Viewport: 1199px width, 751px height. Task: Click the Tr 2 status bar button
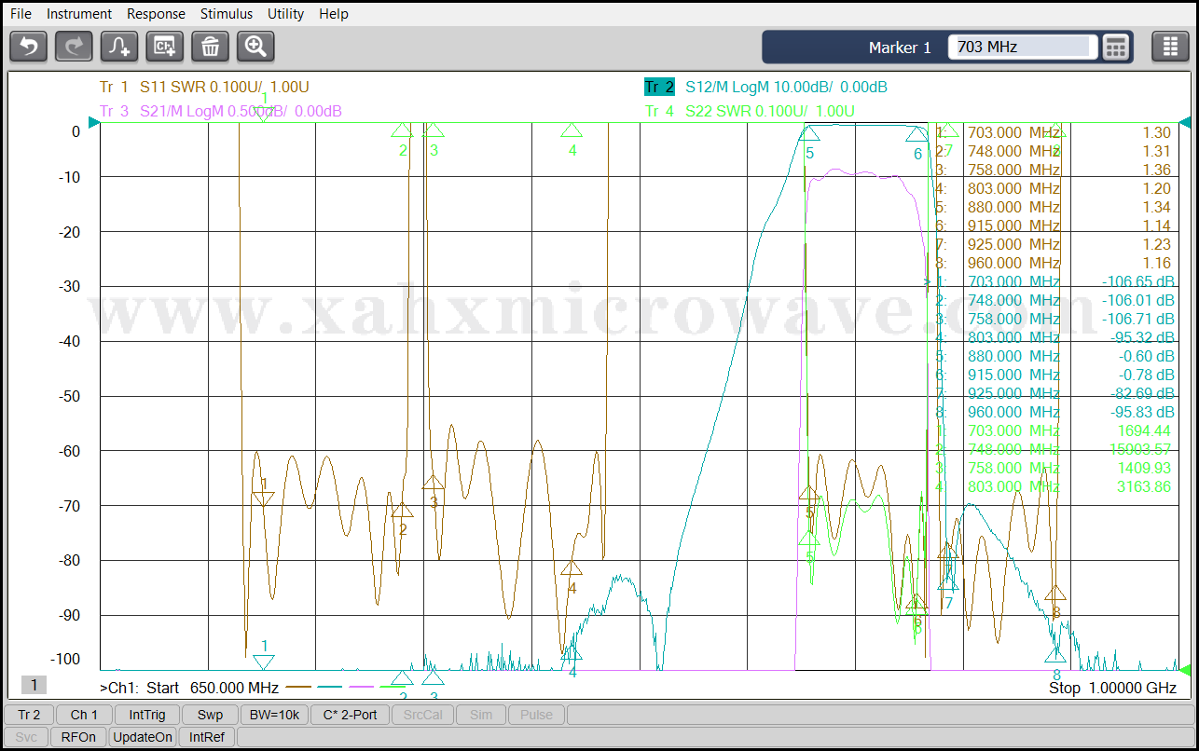click(x=29, y=715)
